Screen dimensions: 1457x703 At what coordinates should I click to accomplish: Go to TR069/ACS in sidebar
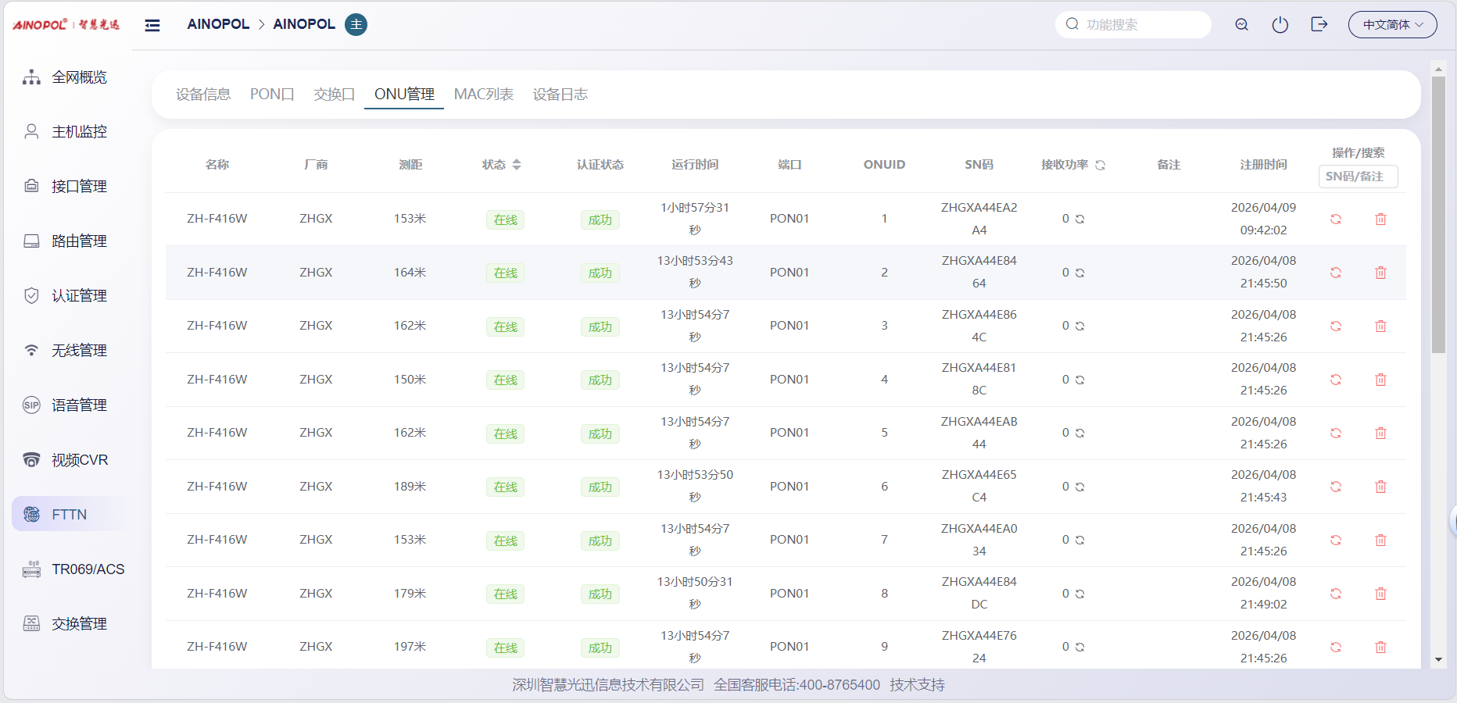(88, 569)
